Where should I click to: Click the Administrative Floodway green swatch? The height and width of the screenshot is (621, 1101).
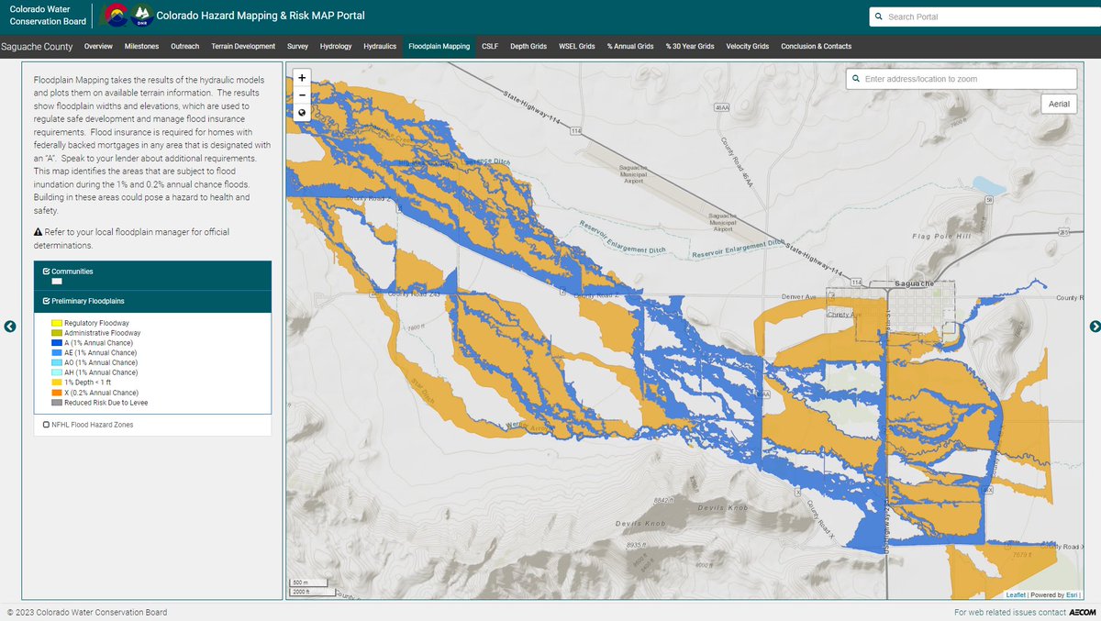point(56,333)
